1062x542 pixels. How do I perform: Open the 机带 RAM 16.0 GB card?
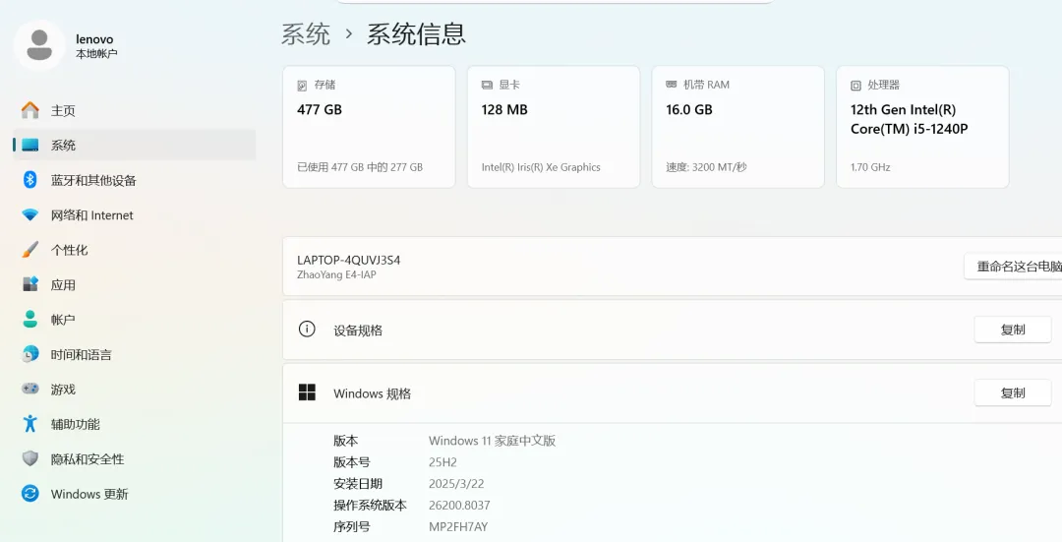click(x=738, y=127)
